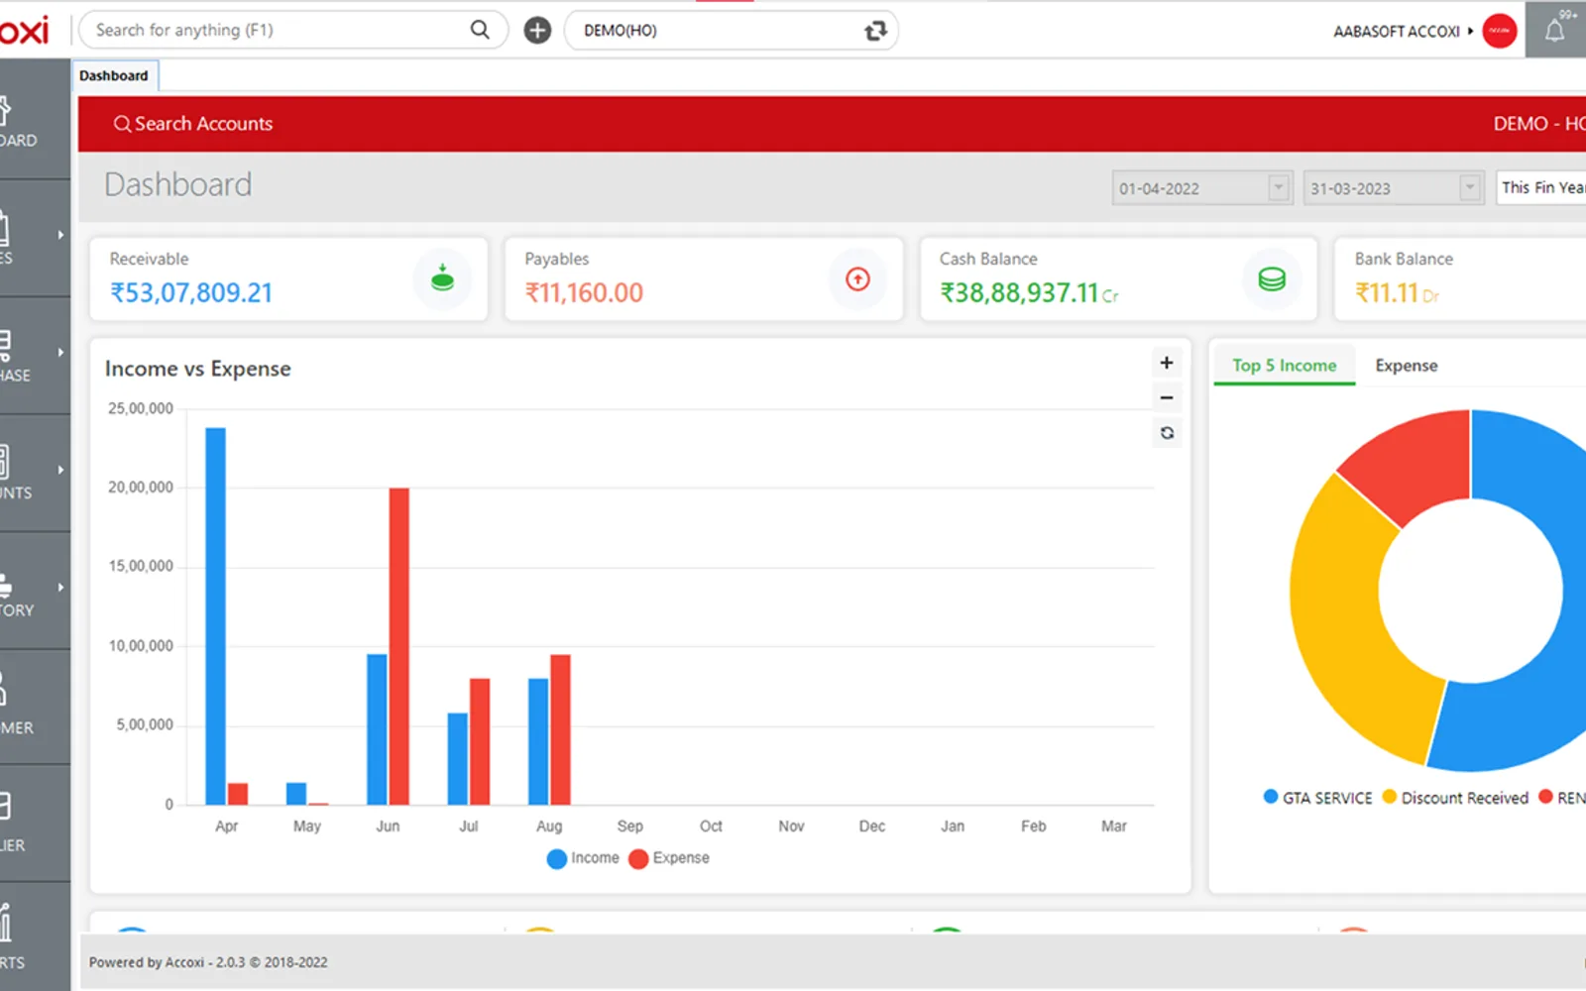Toggle Income series in chart legend
The image size is (1586, 991).
(583, 858)
